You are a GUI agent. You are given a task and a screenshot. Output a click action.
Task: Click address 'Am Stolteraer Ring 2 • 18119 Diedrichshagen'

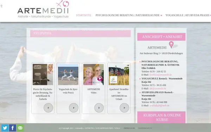pyautogui.click(x=161, y=54)
